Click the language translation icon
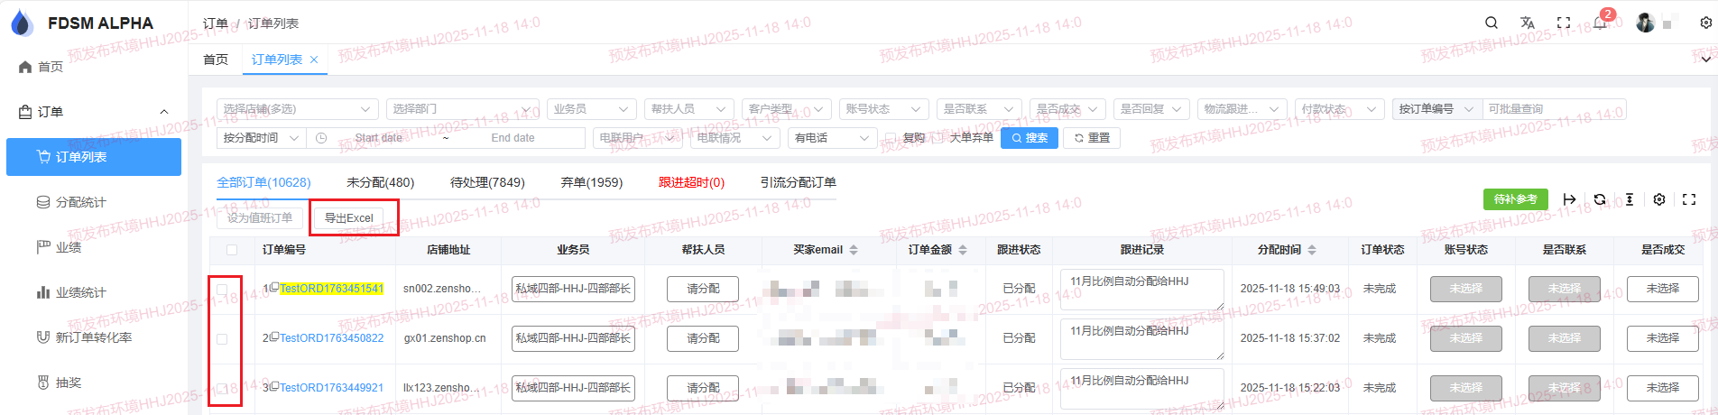The image size is (1718, 415). point(1528,23)
